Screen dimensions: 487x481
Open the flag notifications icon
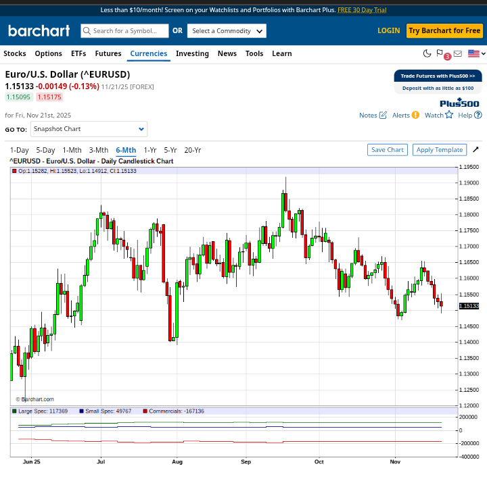point(440,53)
